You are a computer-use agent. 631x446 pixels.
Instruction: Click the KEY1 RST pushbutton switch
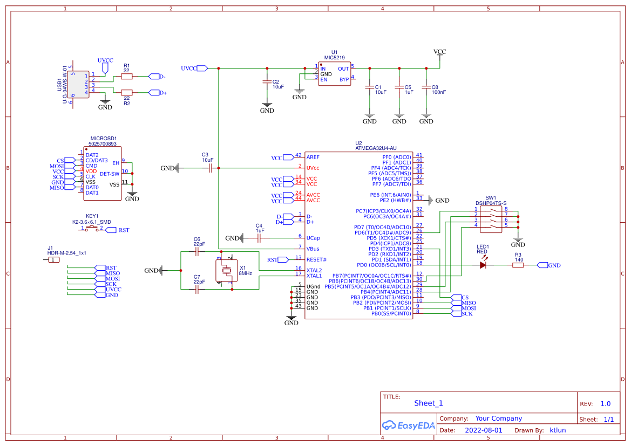pos(91,228)
